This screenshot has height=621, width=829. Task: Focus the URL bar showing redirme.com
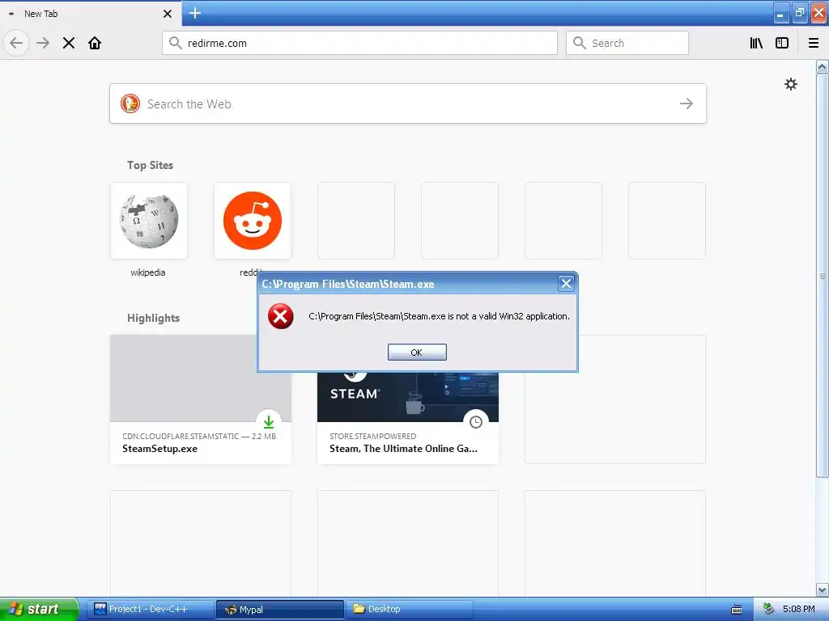(x=359, y=43)
